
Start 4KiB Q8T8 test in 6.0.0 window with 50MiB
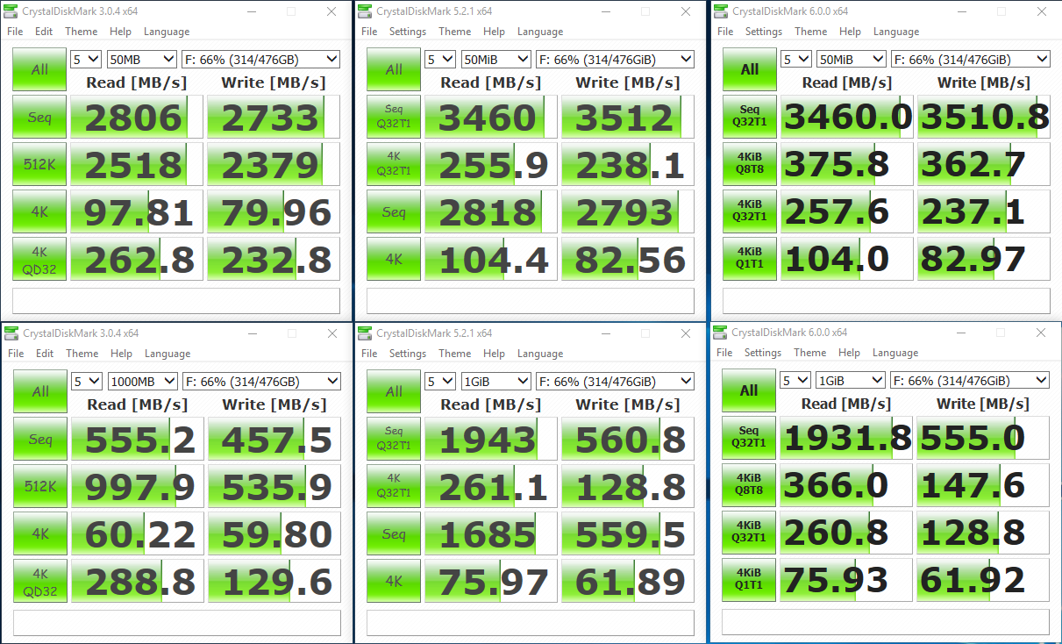pyautogui.click(x=749, y=164)
